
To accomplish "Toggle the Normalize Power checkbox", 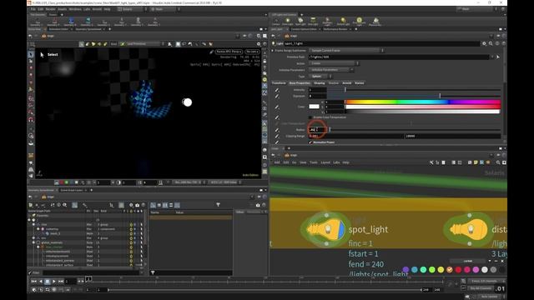I will pyautogui.click(x=310, y=142).
